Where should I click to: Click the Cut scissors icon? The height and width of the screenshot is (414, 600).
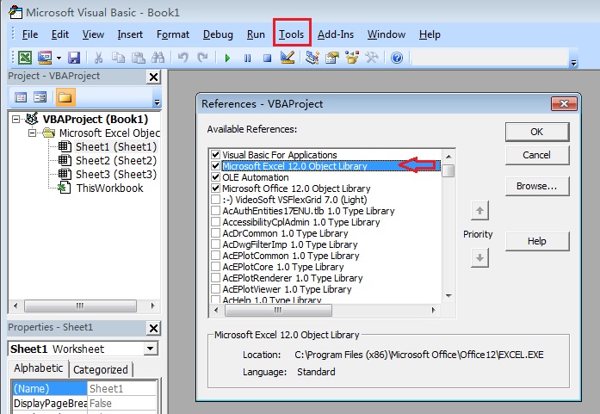tap(98, 58)
